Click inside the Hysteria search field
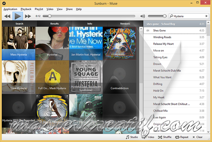 tap(189, 16)
